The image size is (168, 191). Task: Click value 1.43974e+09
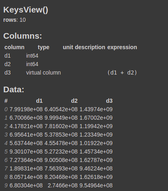coord(96,109)
